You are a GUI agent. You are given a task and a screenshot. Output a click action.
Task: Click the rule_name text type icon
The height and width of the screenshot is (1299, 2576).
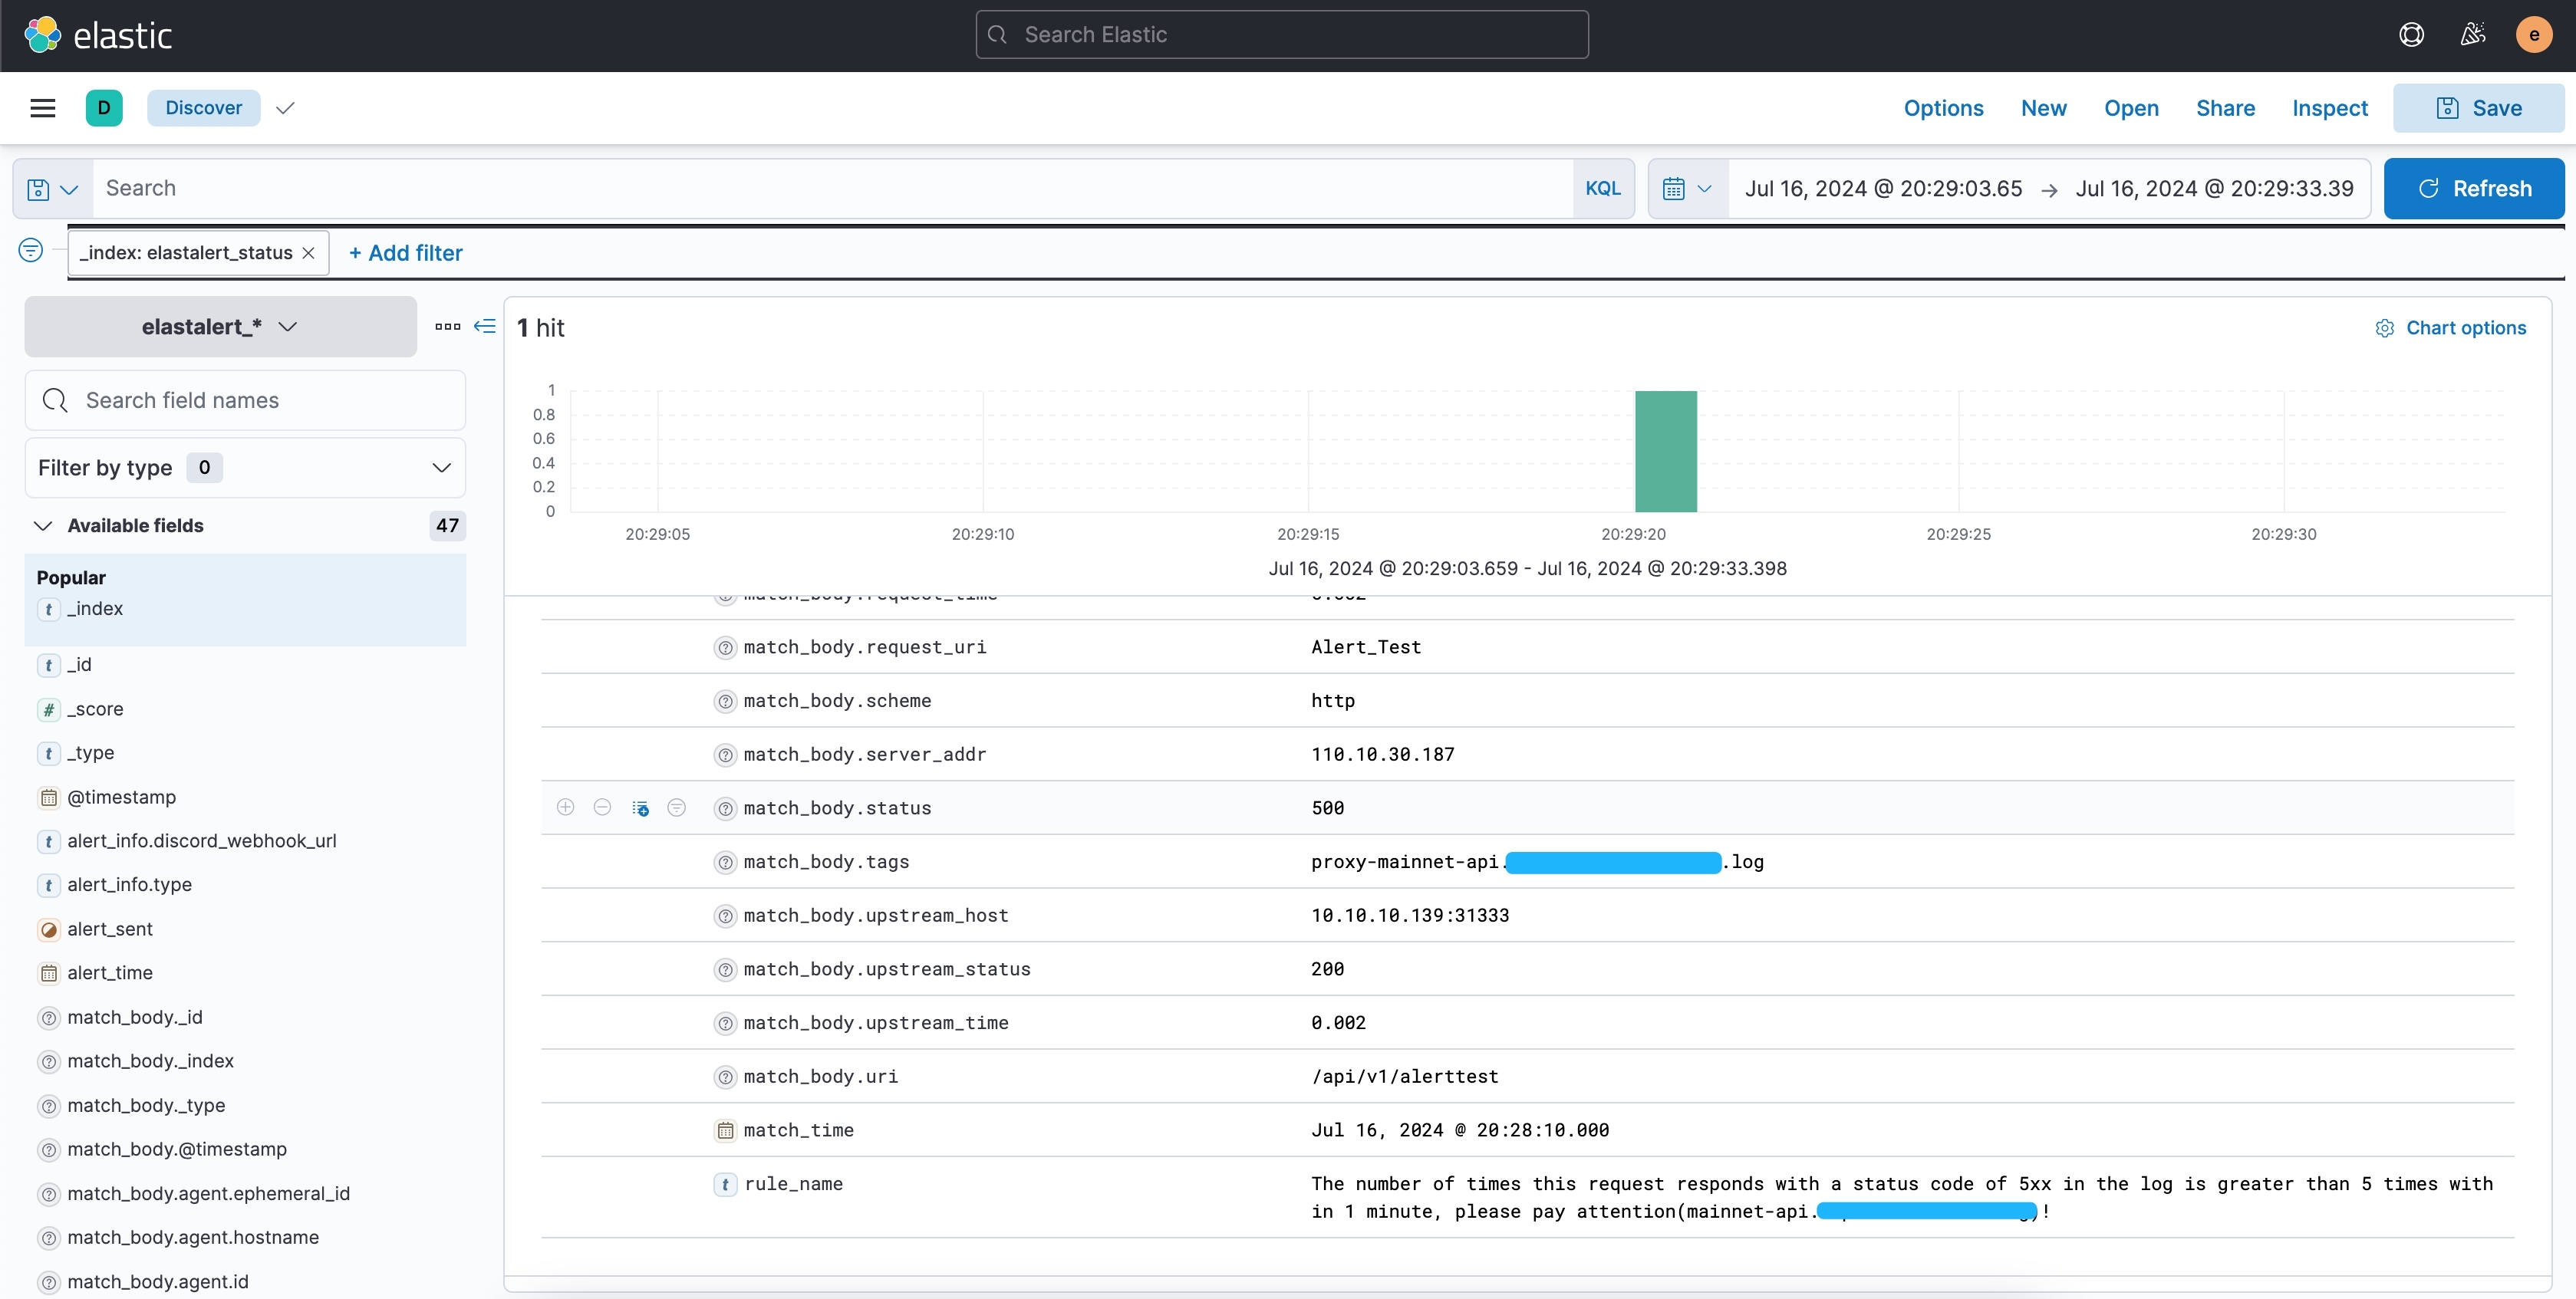725,1184
